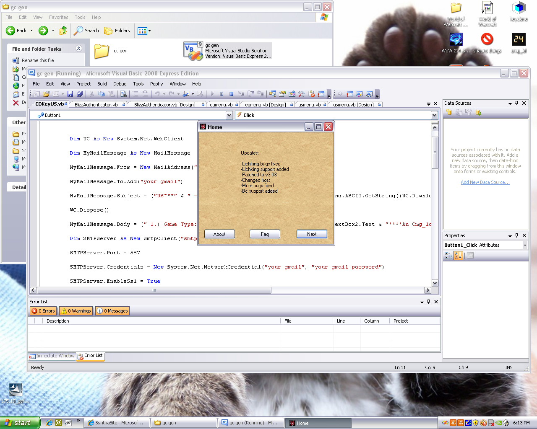This screenshot has width=537, height=429.
Task: Open the omg_lol desktop icon
Action: [x=519, y=44]
